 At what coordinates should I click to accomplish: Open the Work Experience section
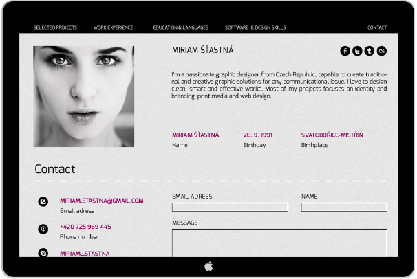[x=114, y=27]
